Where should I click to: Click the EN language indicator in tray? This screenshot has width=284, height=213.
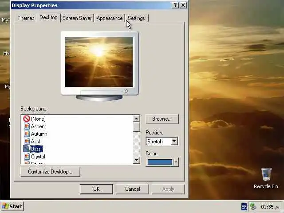(244, 207)
